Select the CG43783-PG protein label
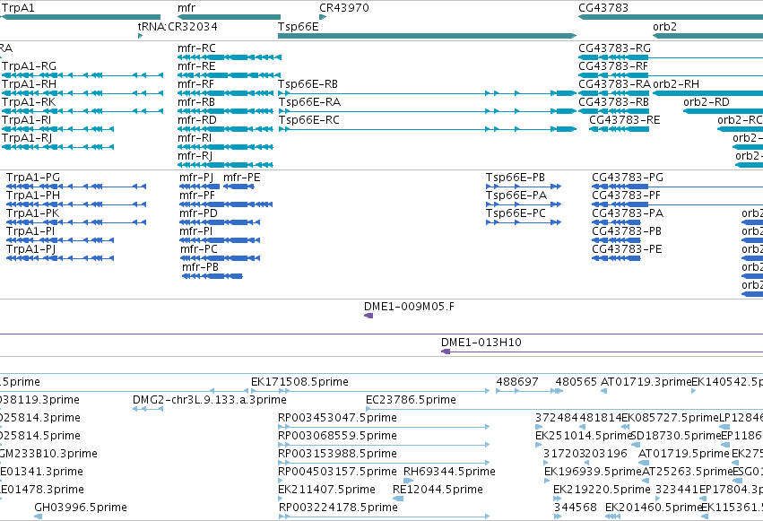Viewport: 763px width, 521px height. click(628, 177)
